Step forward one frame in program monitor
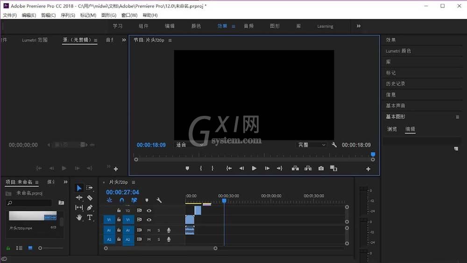This screenshot has width=467, height=263. tap(267, 169)
